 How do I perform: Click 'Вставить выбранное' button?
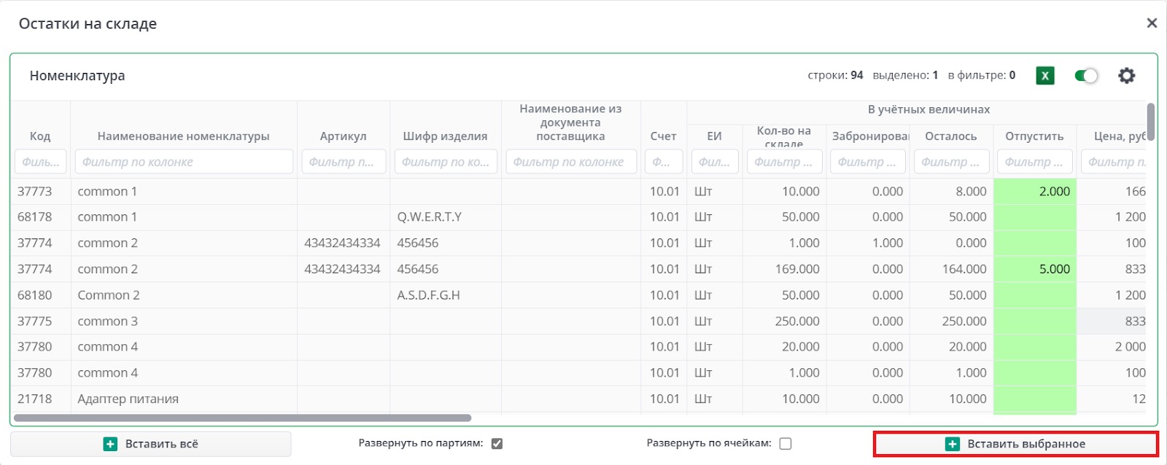[1015, 444]
